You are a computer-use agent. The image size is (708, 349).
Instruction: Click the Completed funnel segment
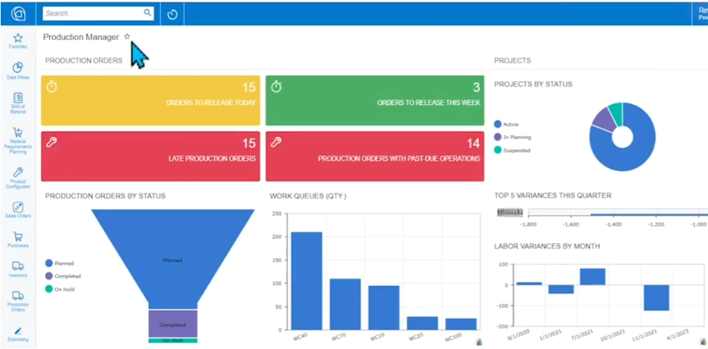point(173,324)
